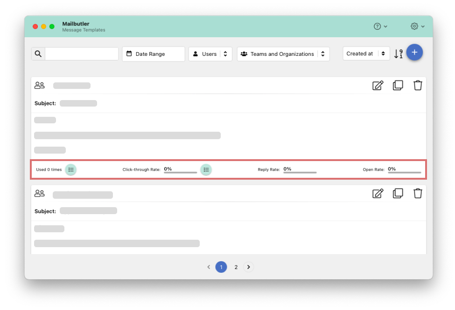The image size is (455, 310).
Task: Click the Message Templates subtitle
Action: 84,30
